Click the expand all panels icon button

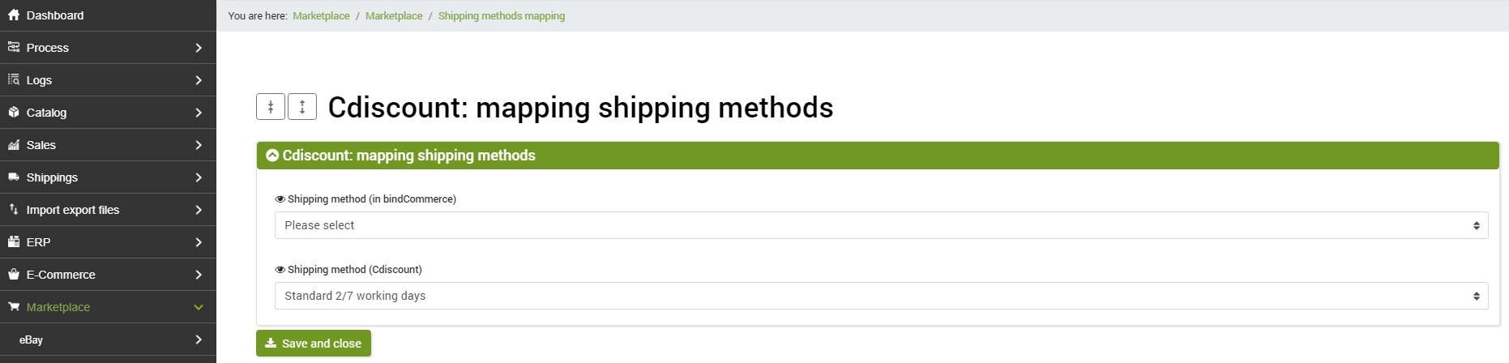[302, 107]
